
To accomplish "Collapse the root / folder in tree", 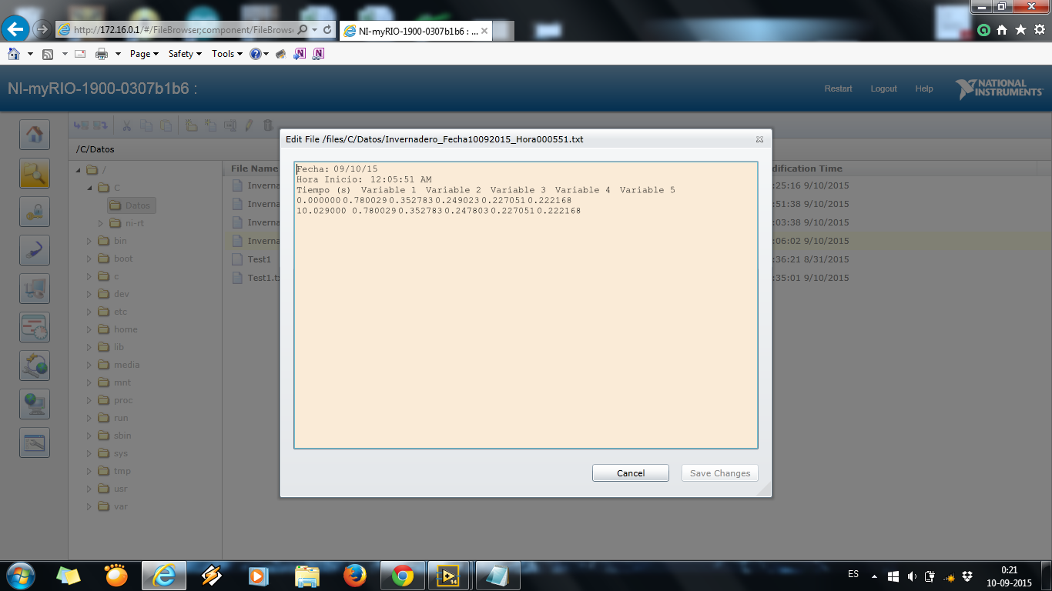I will point(79,170).
